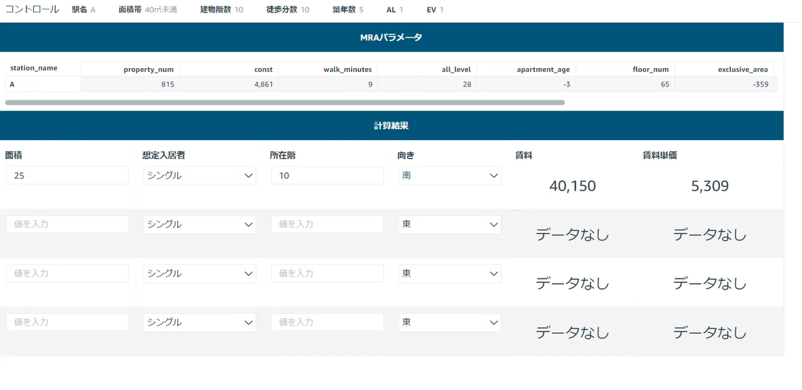Open the シングル dropdown in fourth row

pos(200,323)
